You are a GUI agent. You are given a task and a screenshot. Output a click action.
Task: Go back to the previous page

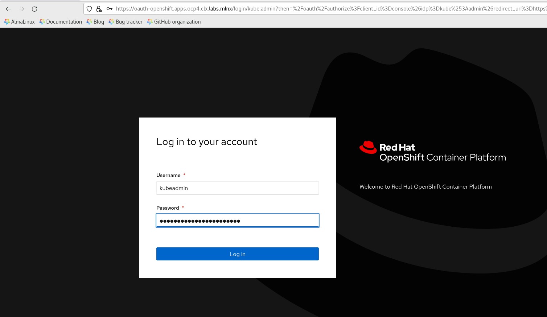click(x=8, y=9)
